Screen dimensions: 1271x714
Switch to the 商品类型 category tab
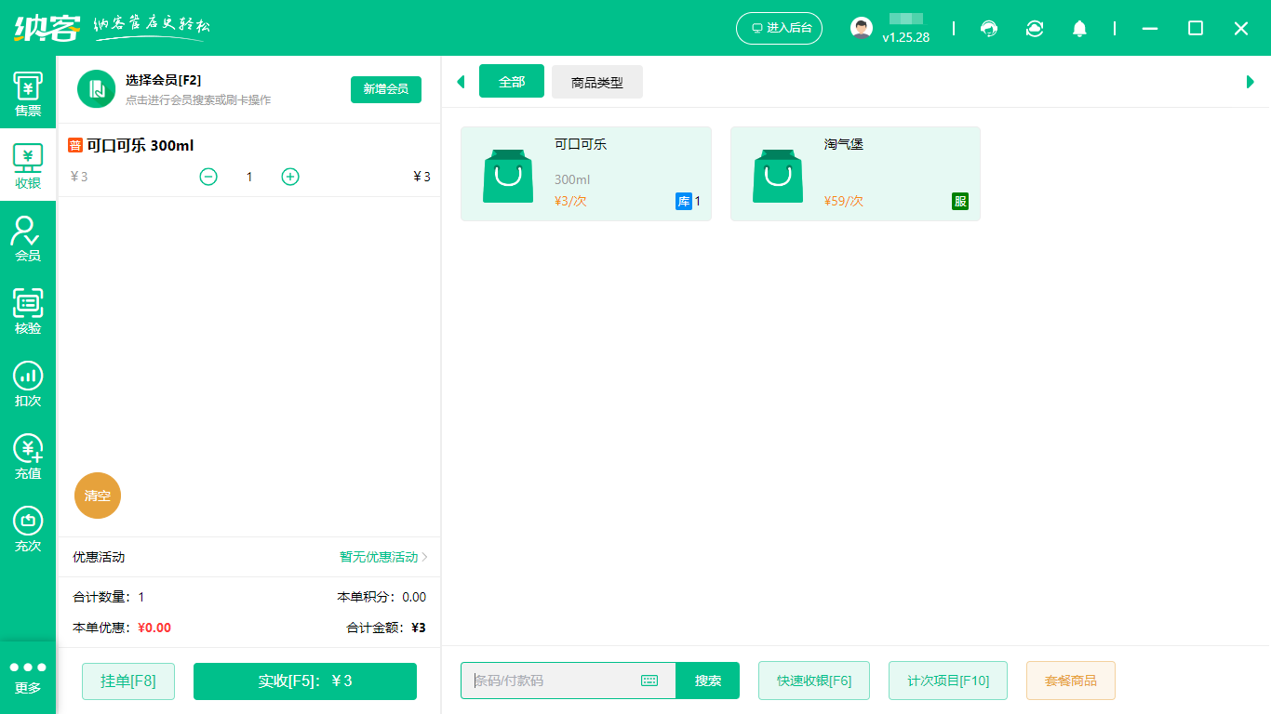tap(596, 81)
